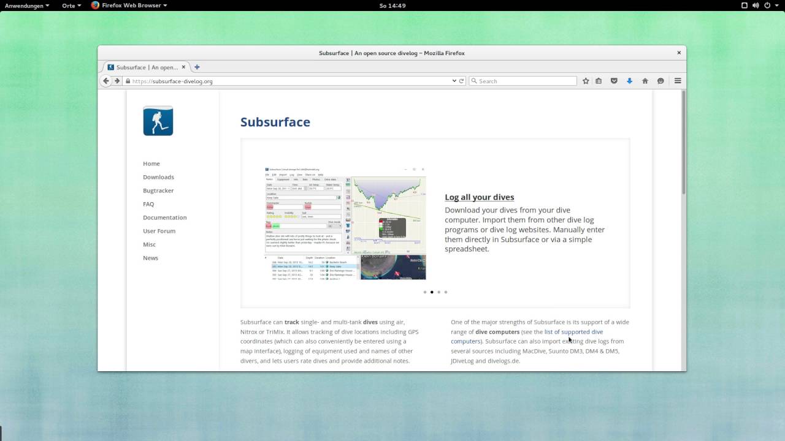Open the Firefox Hello chat icon
This screenshot has width=785, height=441.
[x=661, y=81]
